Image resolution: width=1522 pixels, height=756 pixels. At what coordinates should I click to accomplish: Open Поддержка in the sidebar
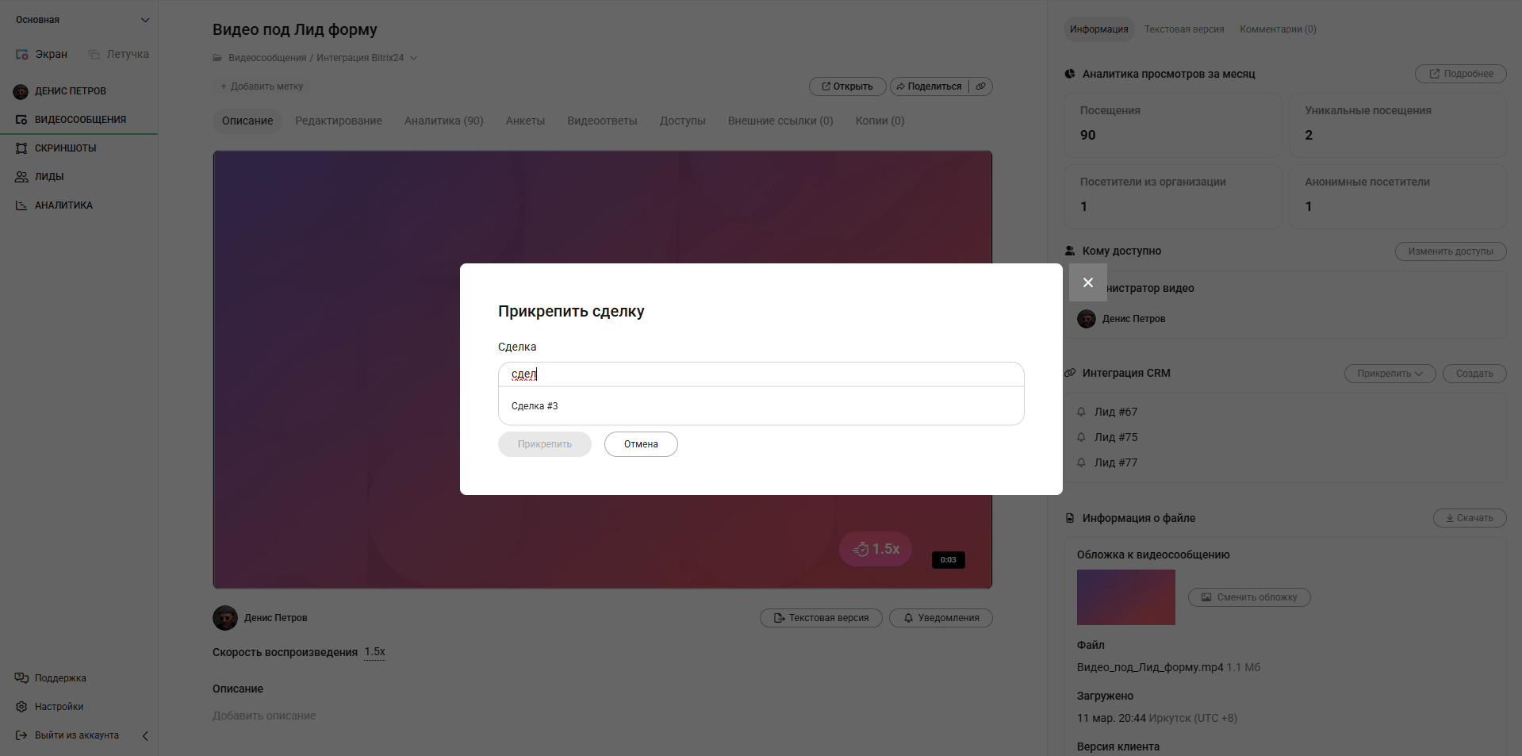[x=60, y=678]
